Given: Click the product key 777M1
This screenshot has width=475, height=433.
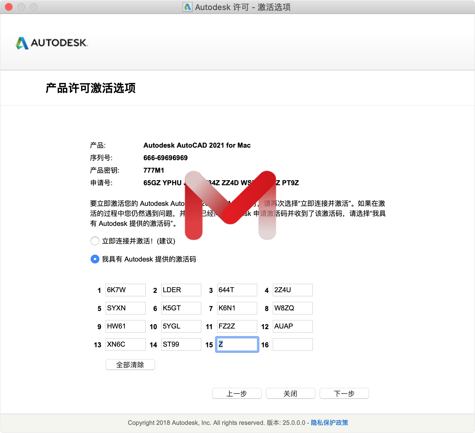Looking at the screenshot, I should pos(154,170).
